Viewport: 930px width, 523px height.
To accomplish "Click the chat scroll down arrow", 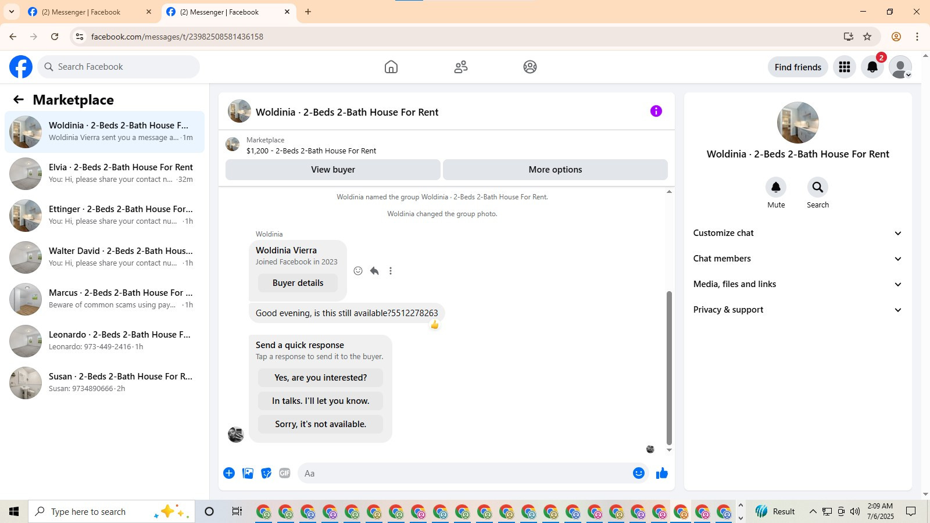I will point(669,450).
